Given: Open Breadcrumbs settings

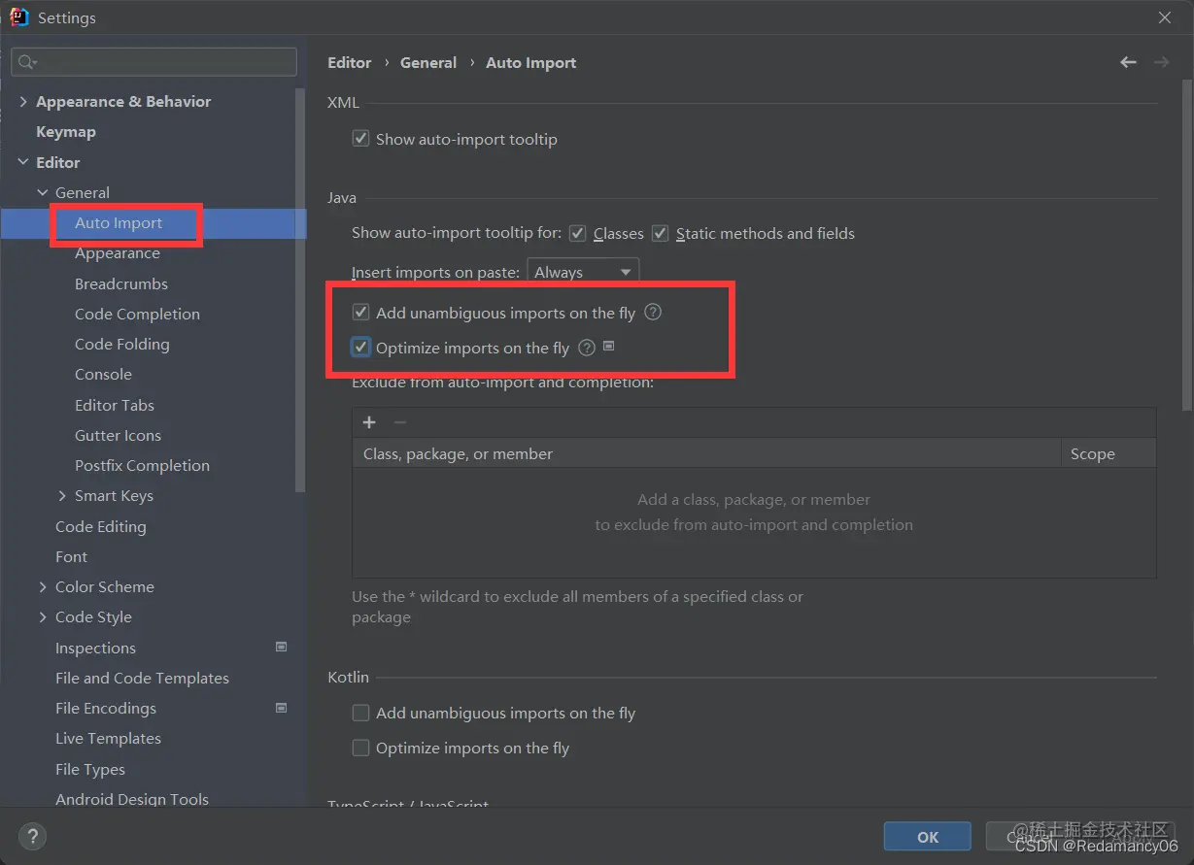Looking at the screenshot, I should click(x=121, y=283).
